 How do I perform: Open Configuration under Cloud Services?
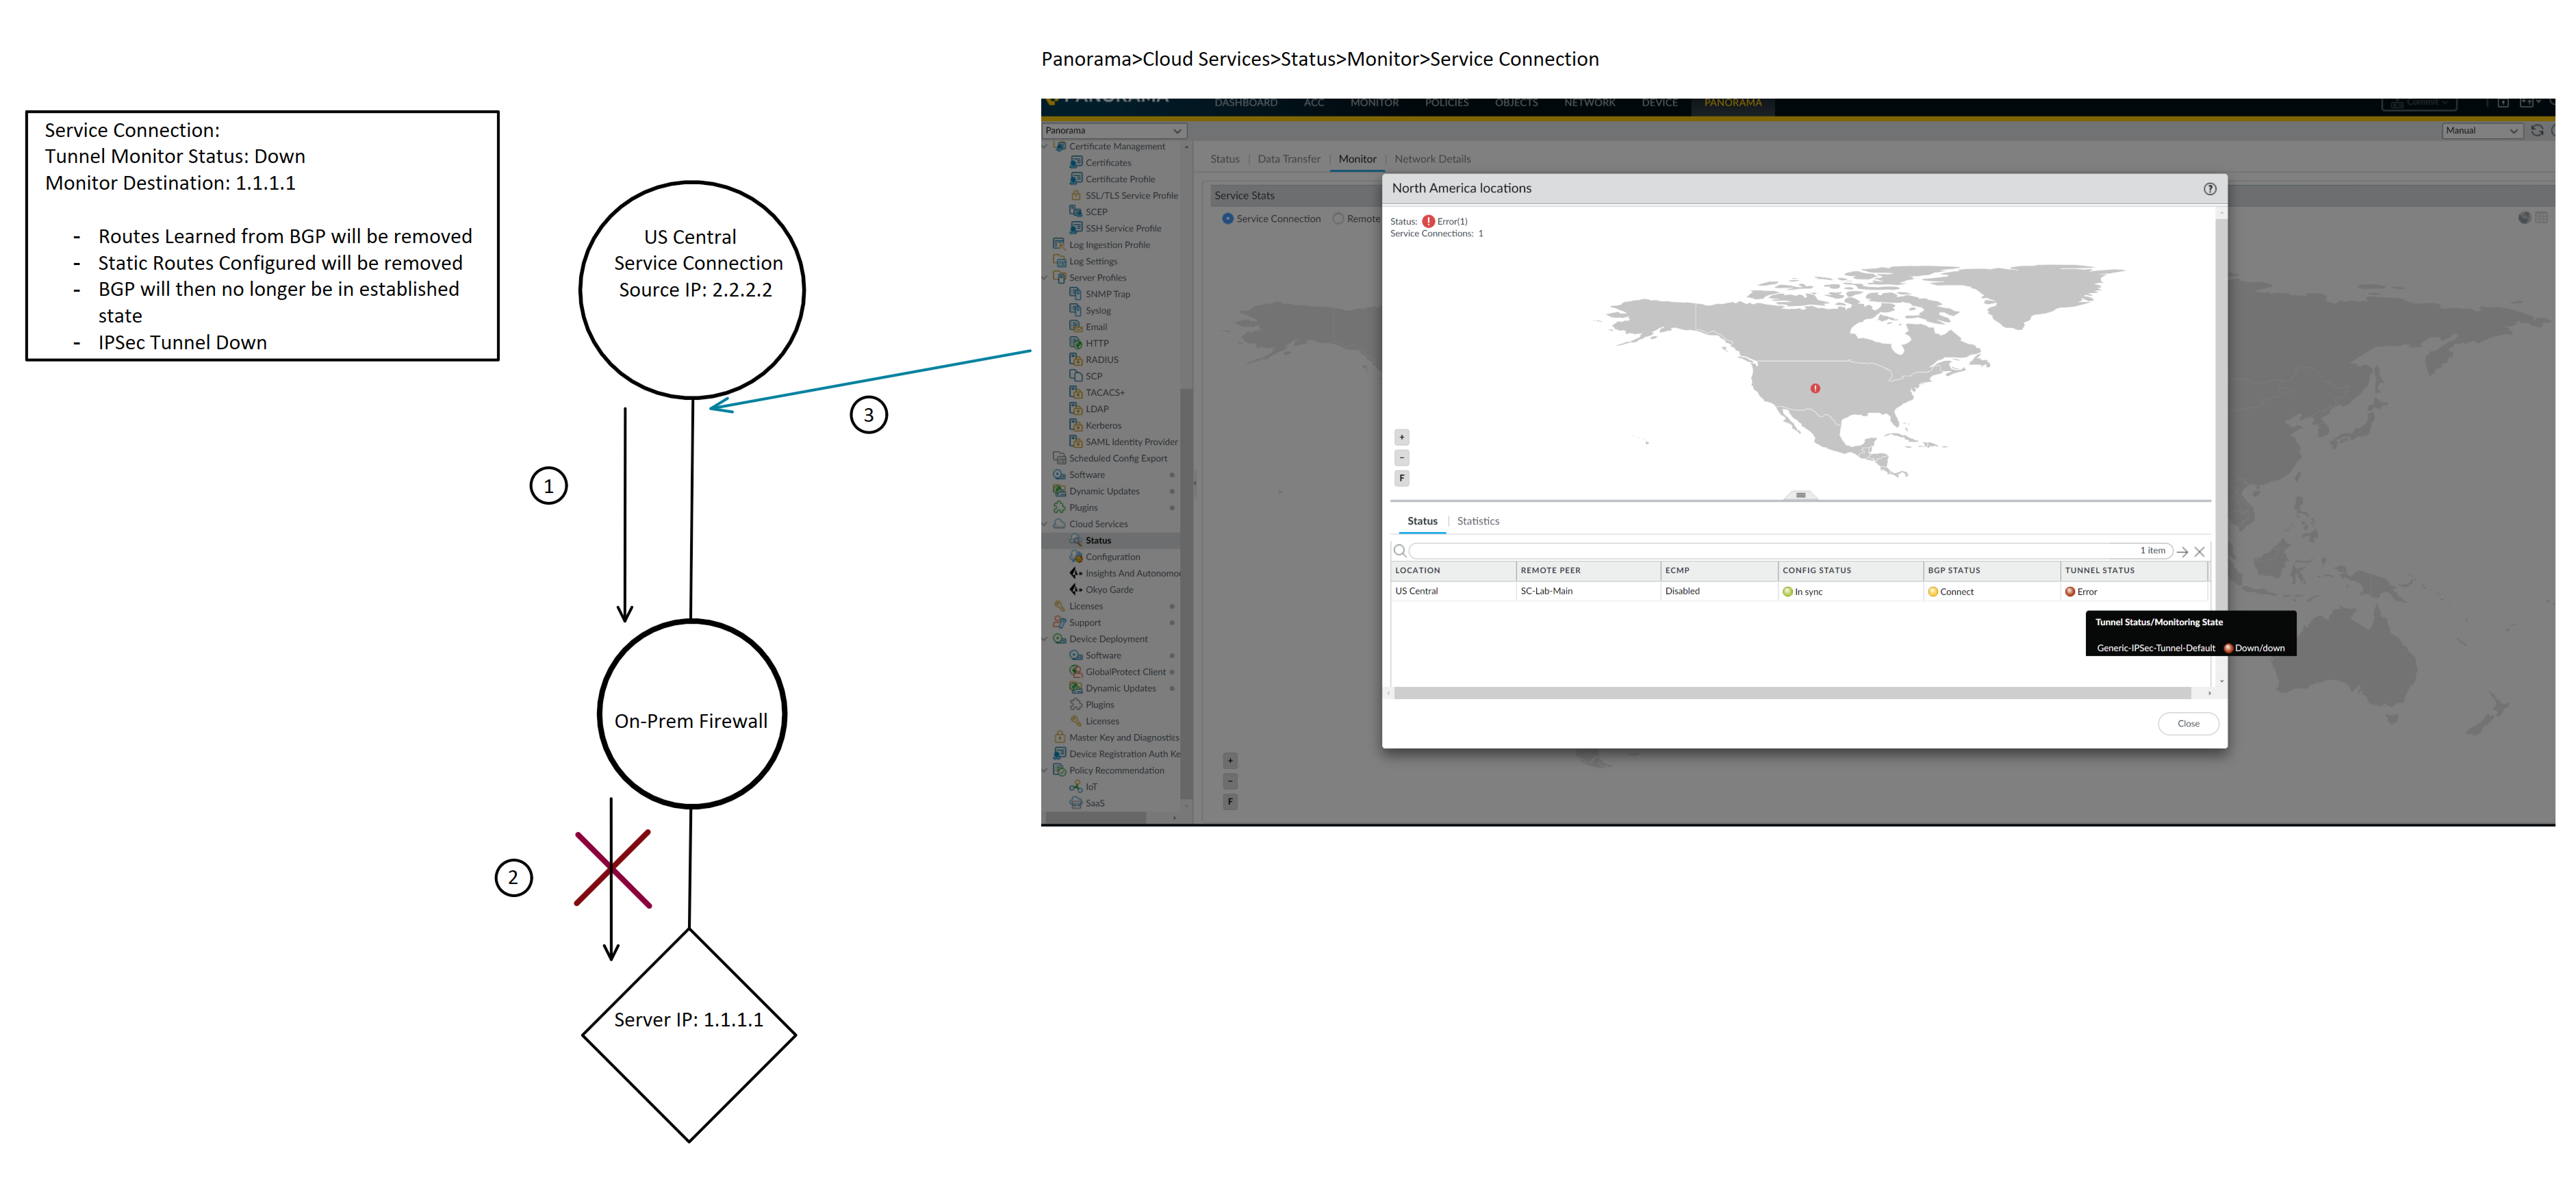click(1112, 557)
